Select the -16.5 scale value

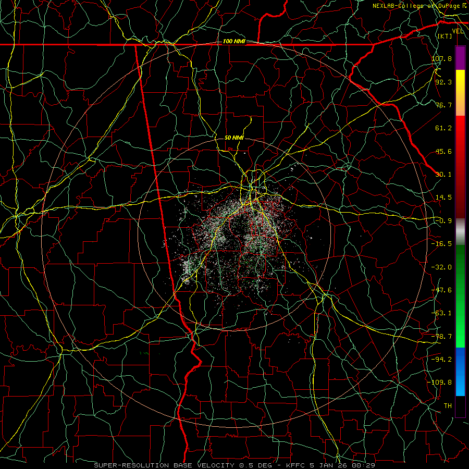[442, 244]
